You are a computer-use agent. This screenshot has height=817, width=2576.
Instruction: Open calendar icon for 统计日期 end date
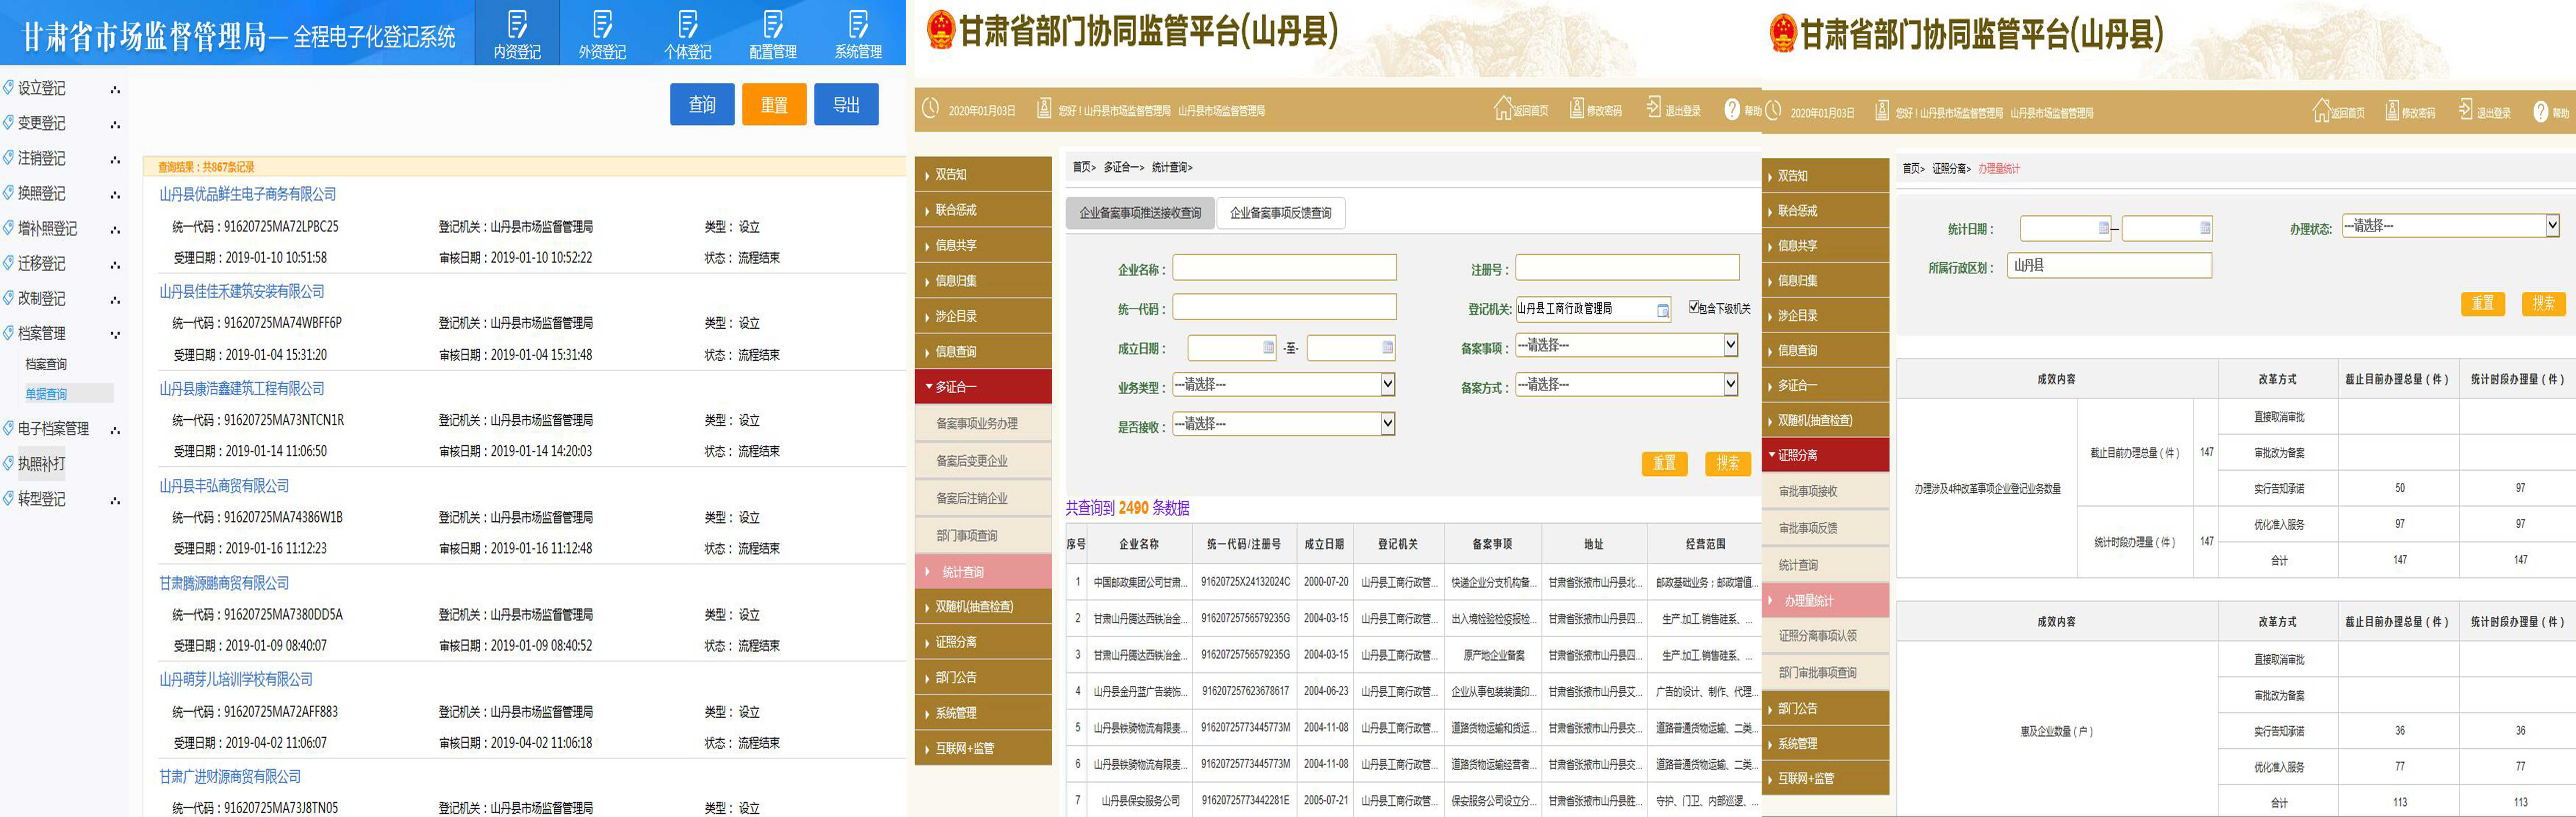2205,229
